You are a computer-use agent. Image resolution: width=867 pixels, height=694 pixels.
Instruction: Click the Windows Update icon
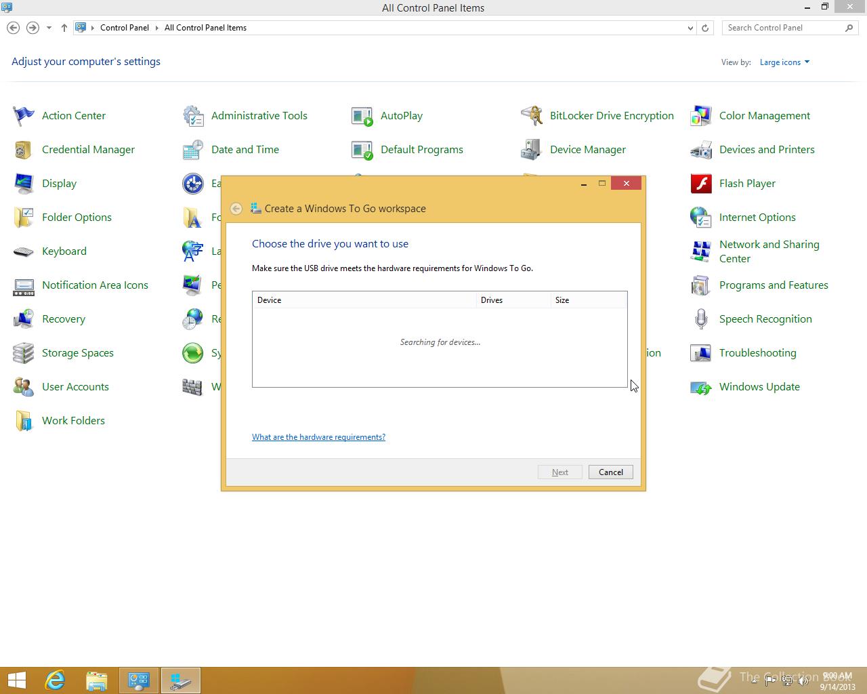[x=701, y=387]
